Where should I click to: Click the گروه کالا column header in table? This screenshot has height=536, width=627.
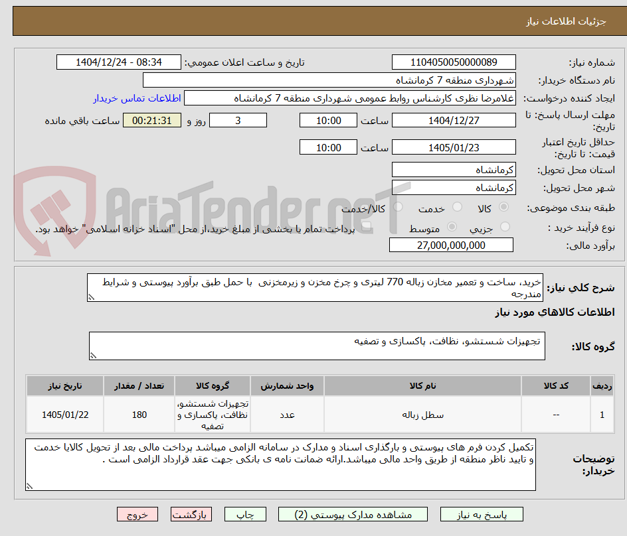213,386
